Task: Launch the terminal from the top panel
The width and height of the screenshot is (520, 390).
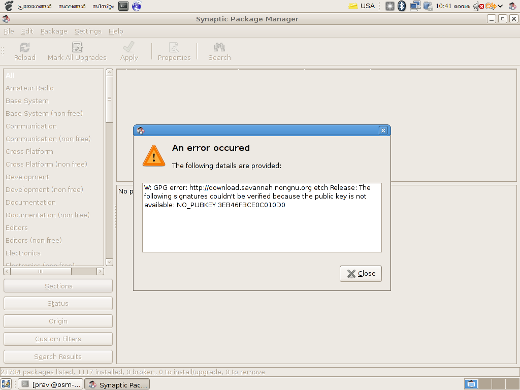Action: click(123, 6)
